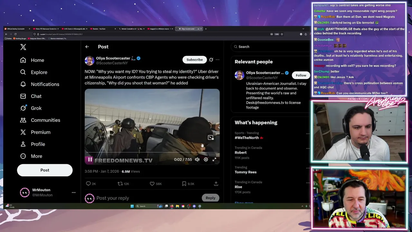
Task: Switch to the Official Destiny Subreddit tab
Action: tap(16, 29)
